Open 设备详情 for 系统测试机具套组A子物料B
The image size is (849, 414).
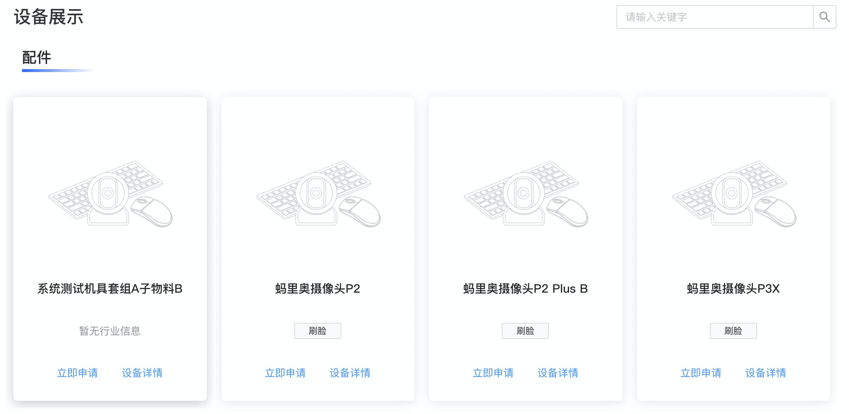142,373
